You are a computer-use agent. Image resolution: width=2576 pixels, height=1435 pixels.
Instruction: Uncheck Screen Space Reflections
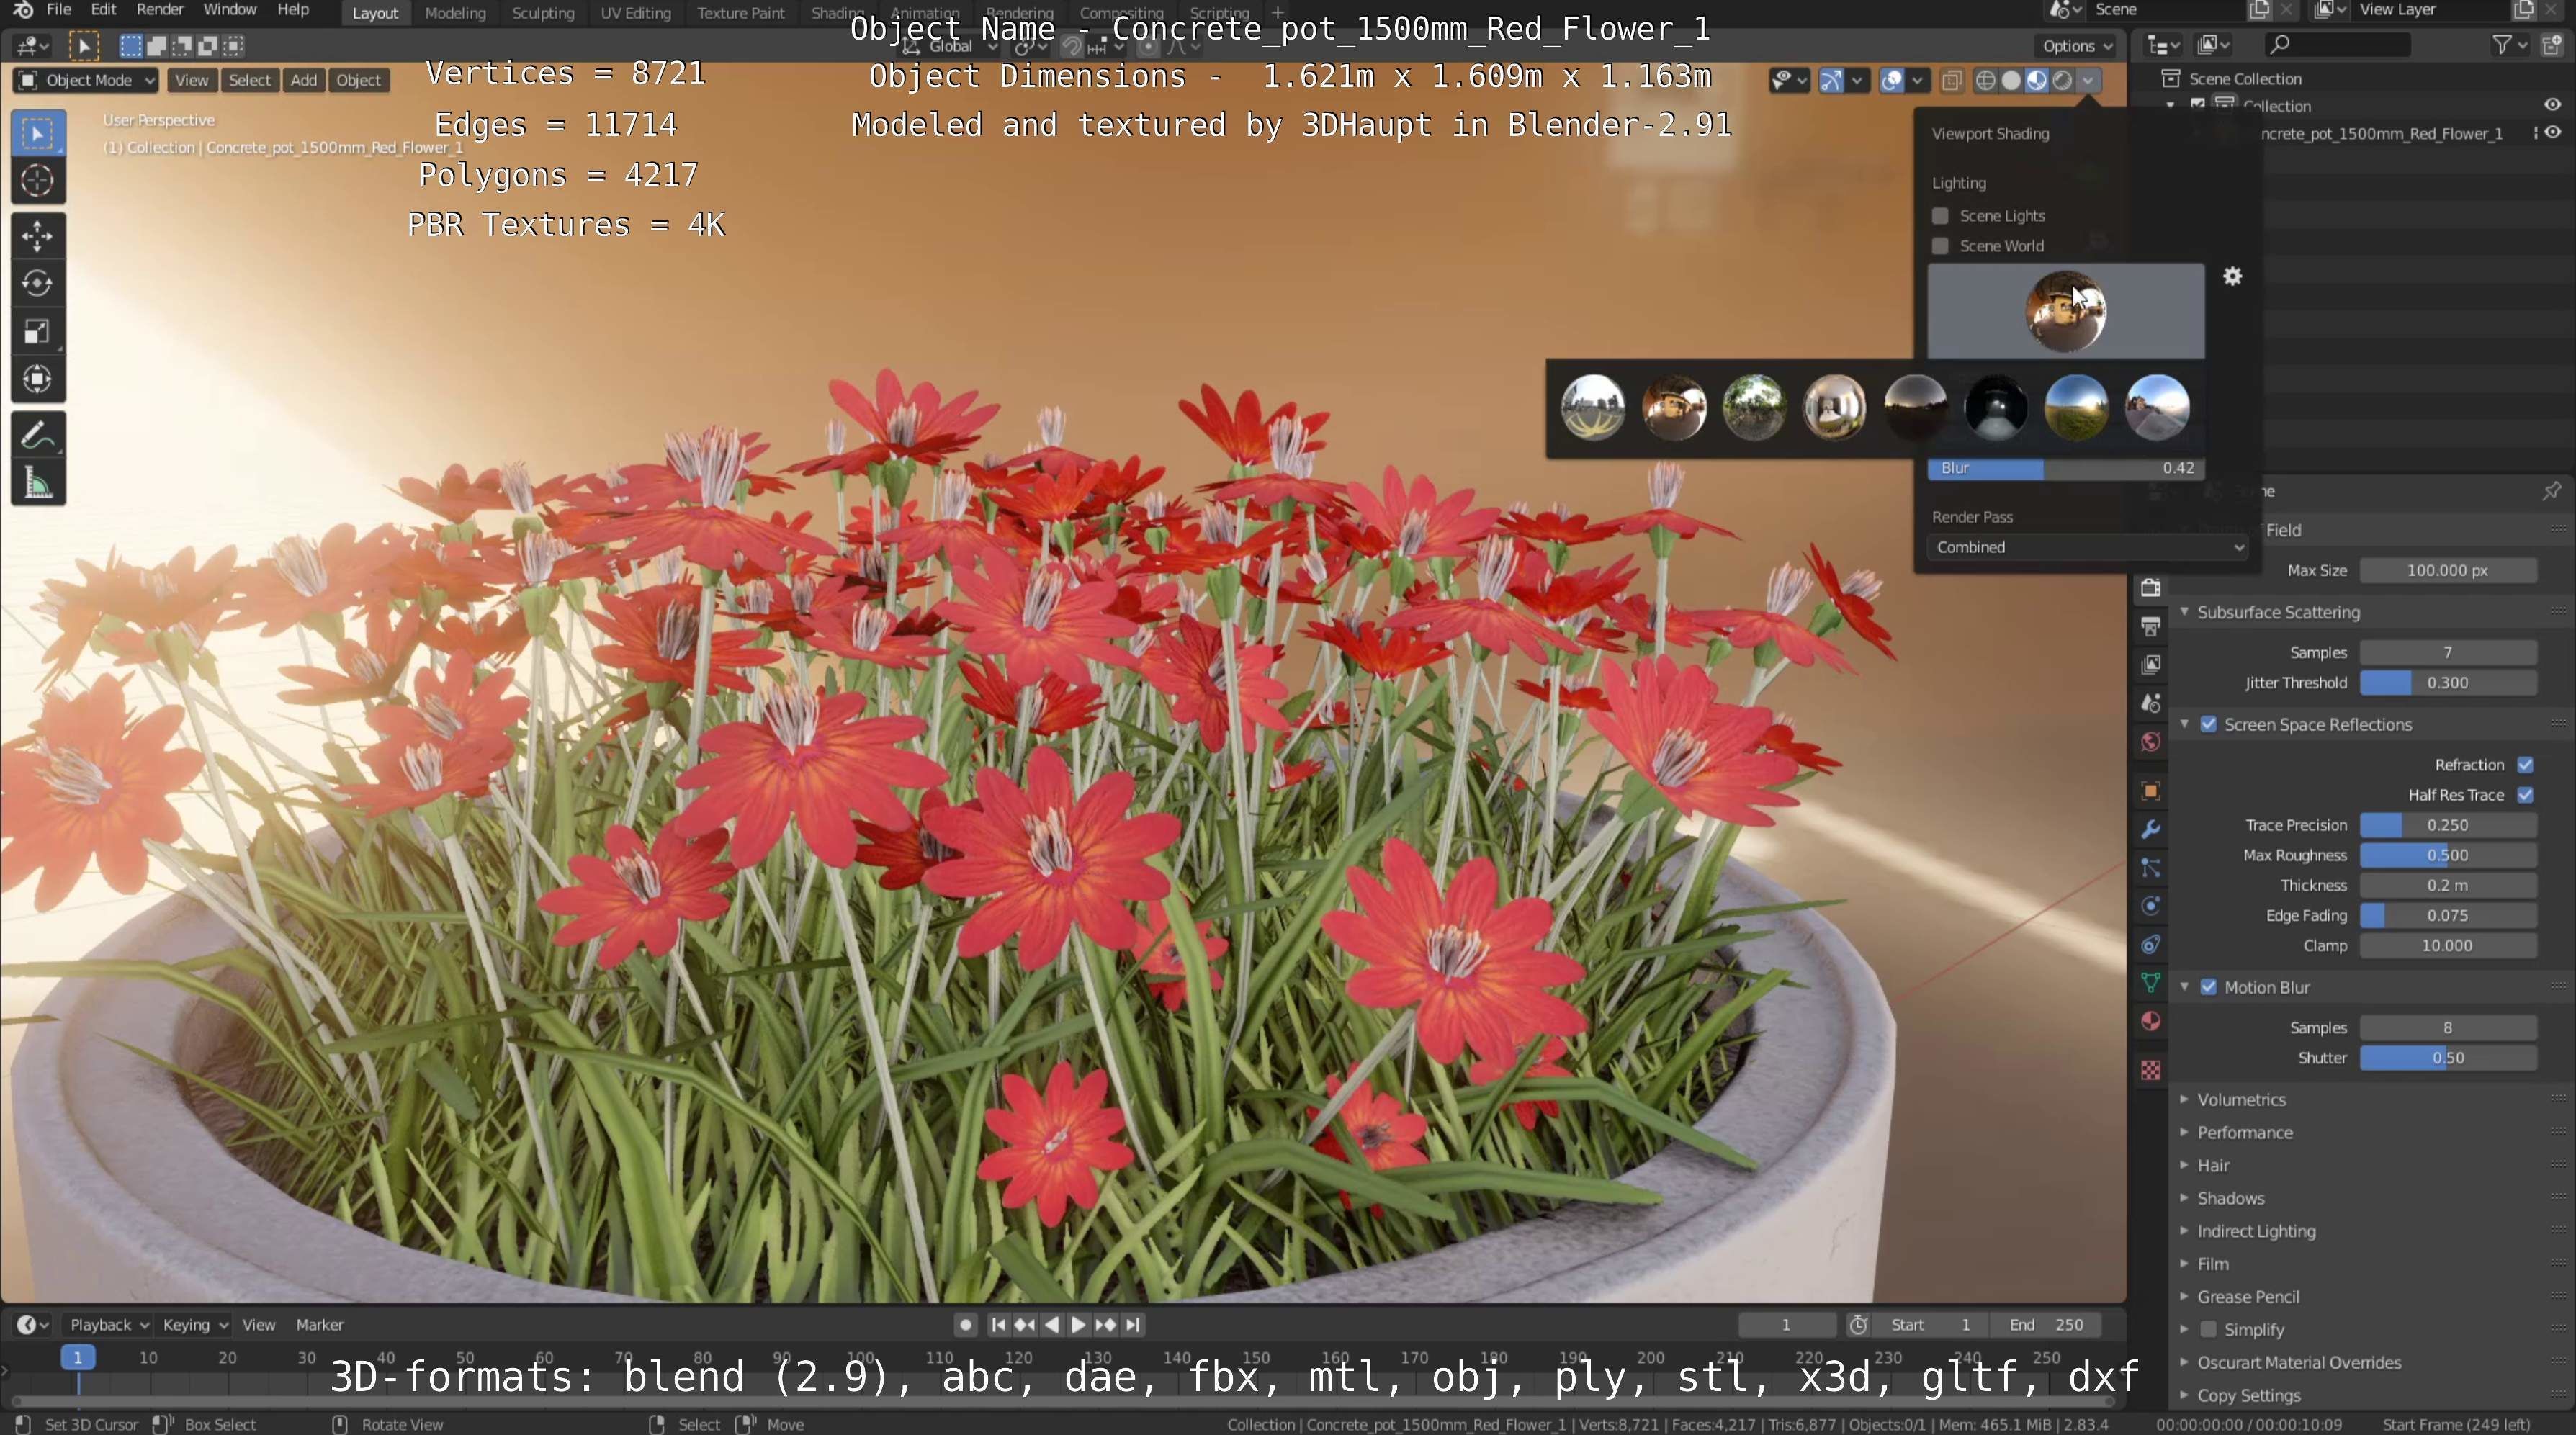(2208, 724)
